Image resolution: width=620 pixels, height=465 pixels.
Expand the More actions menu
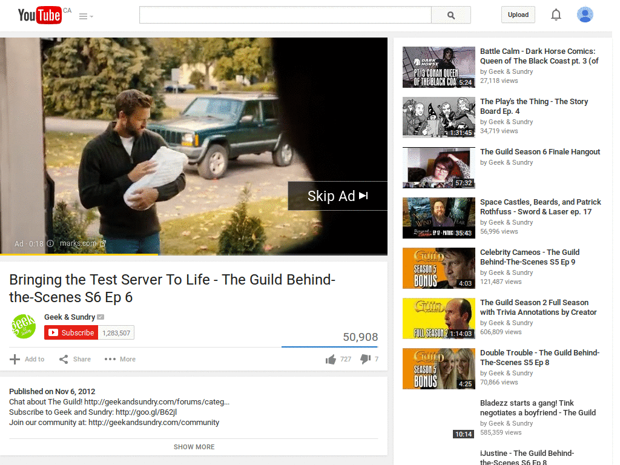(x=120, y=359)
